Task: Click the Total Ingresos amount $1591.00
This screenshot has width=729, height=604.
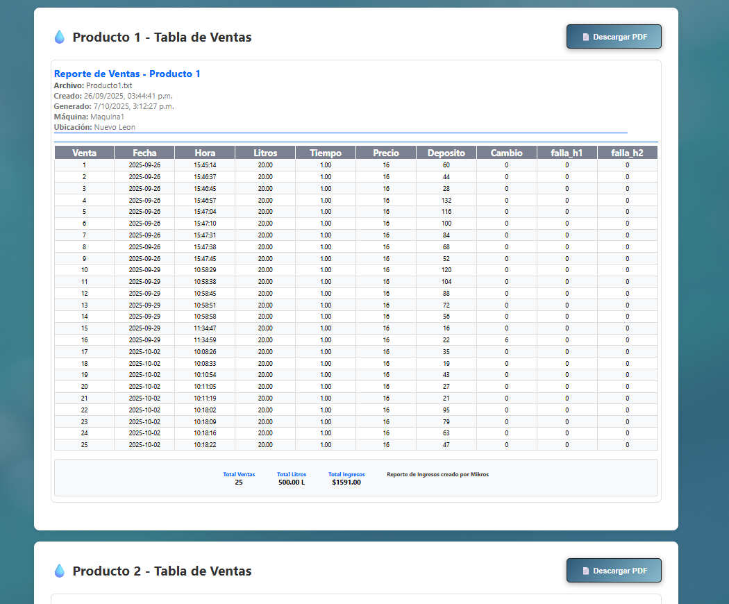Action: pos(346,483)
